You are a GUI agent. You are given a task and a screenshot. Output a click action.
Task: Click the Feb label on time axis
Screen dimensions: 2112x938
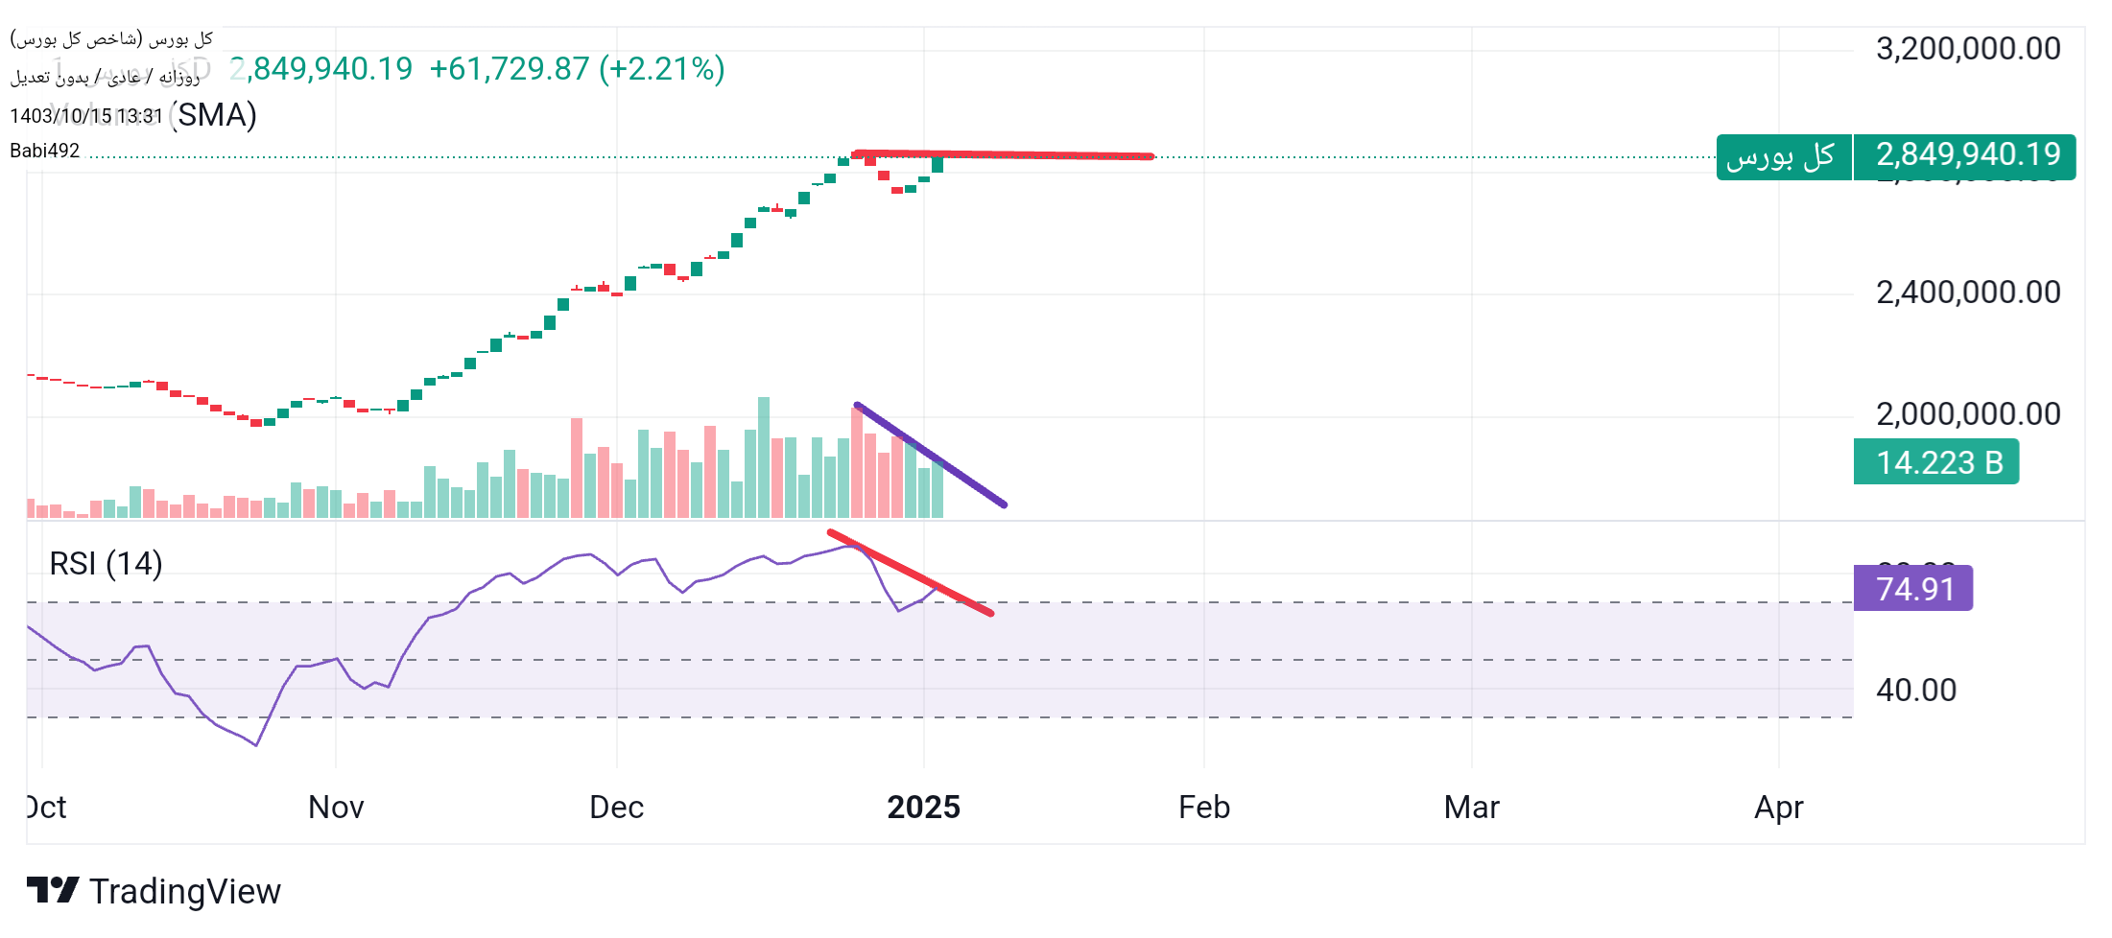[x=1203, y=808]
